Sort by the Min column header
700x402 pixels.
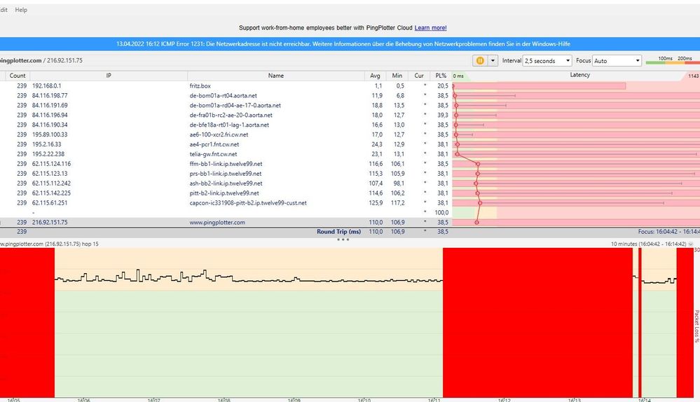point(397,76)
